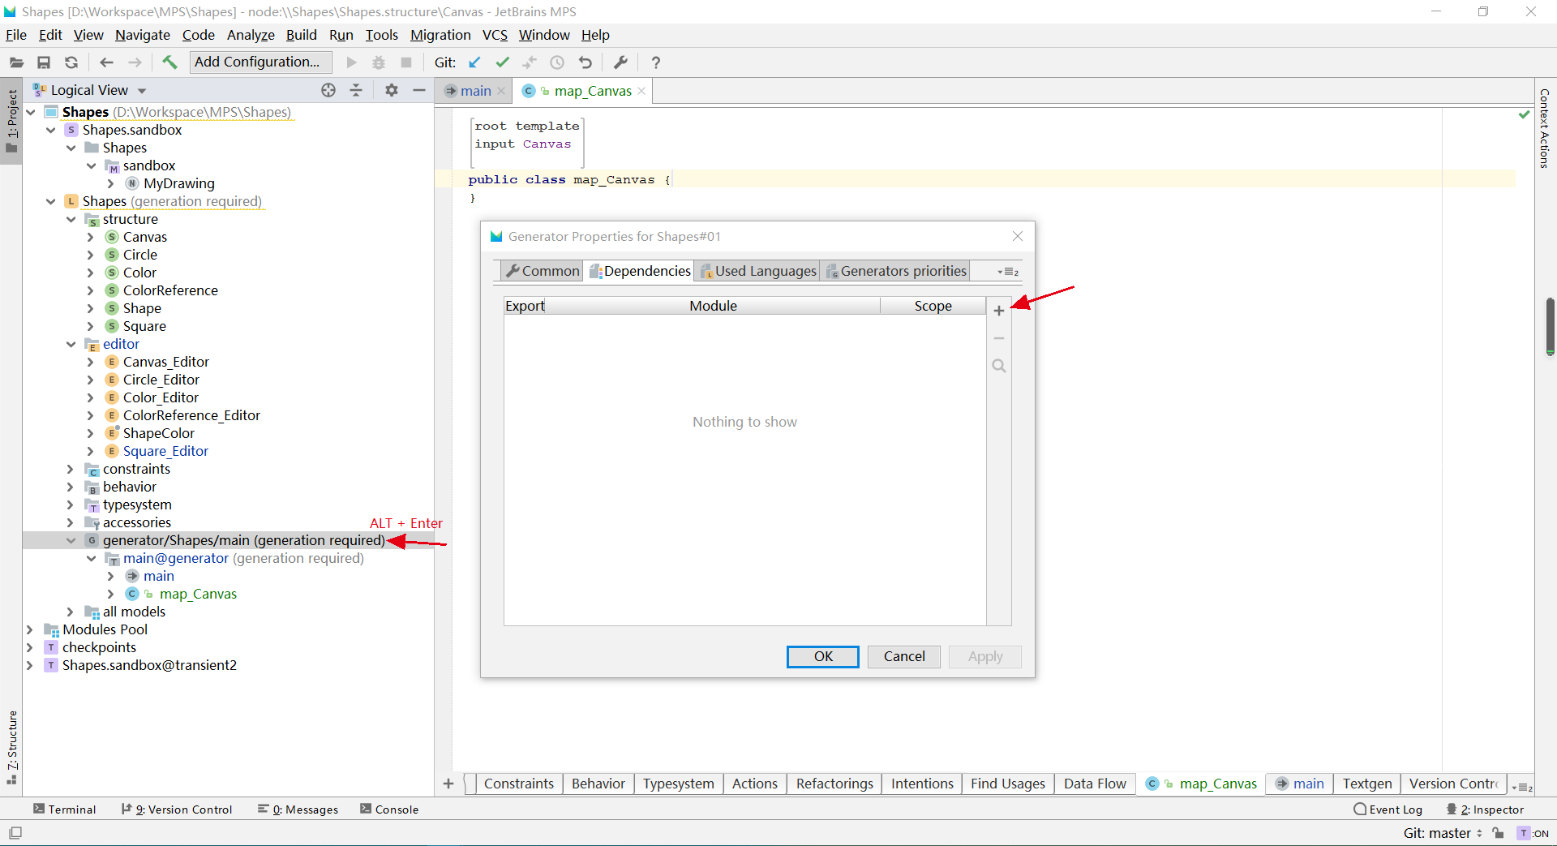Click the Apply button
This screenshot has height=846, width=1557.
[984, 656]
